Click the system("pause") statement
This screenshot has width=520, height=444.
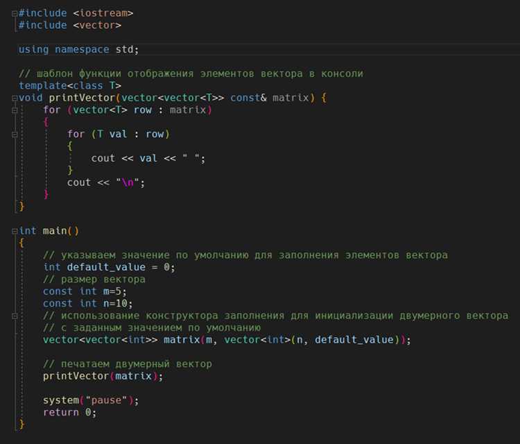91,400
